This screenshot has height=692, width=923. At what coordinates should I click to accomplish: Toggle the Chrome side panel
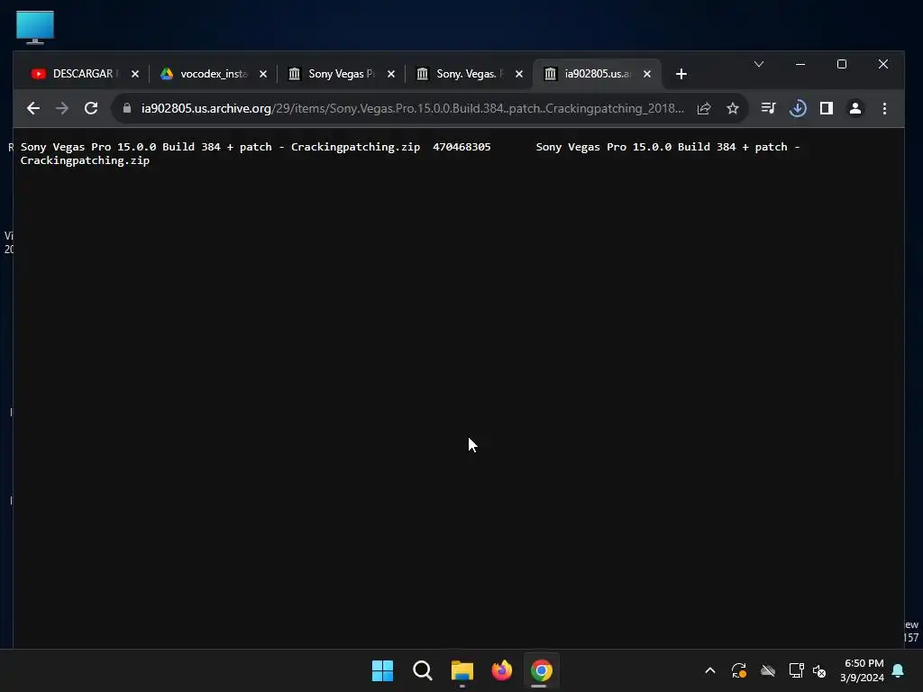click(827, 108)
